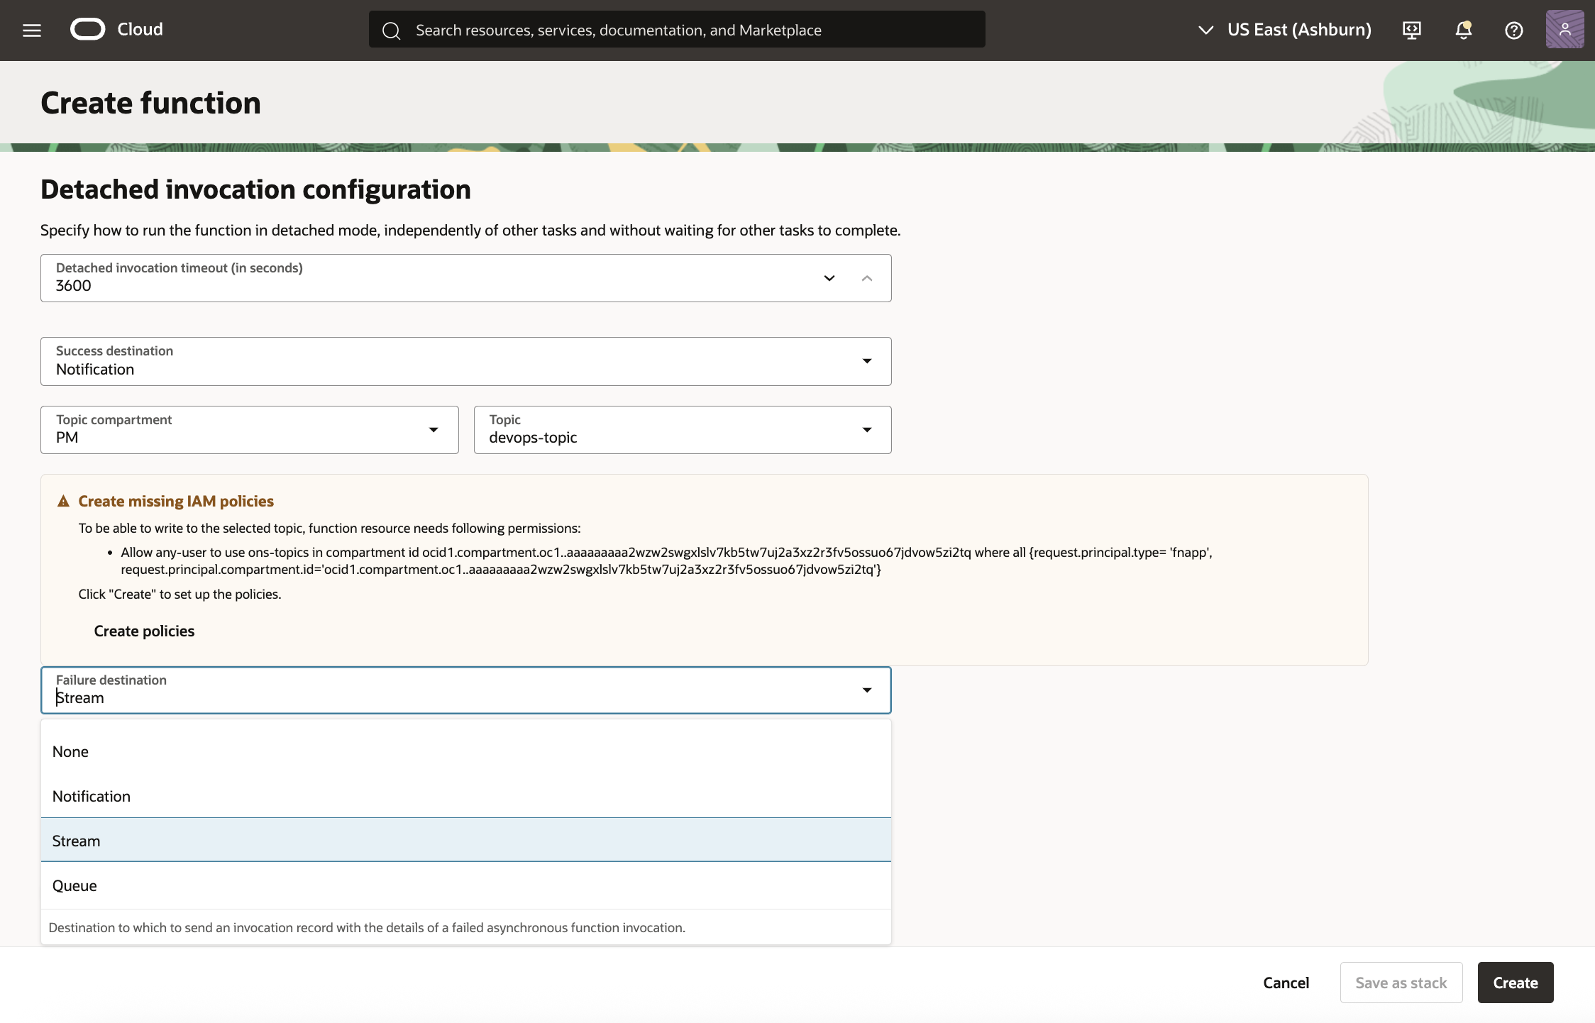Open the devops-topic Topic dropdown

(x=866, y=430)
